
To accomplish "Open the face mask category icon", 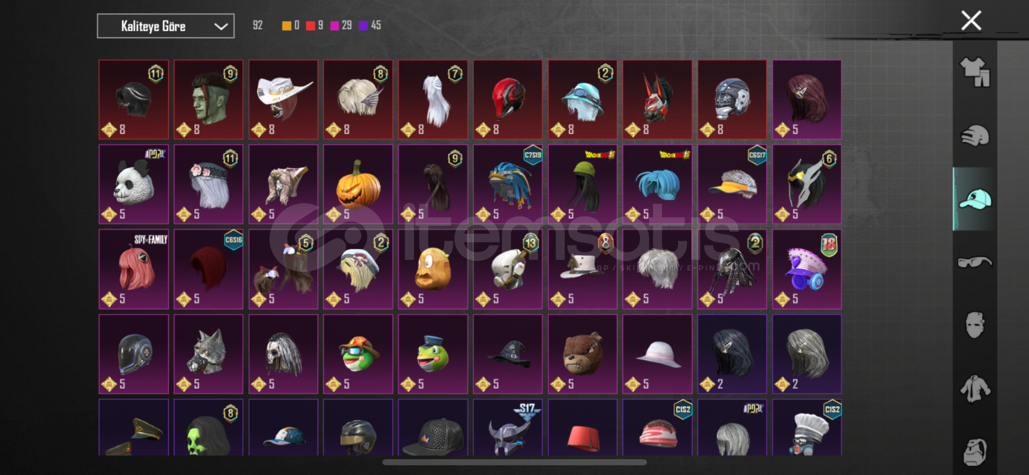I will tap(975, 325).
